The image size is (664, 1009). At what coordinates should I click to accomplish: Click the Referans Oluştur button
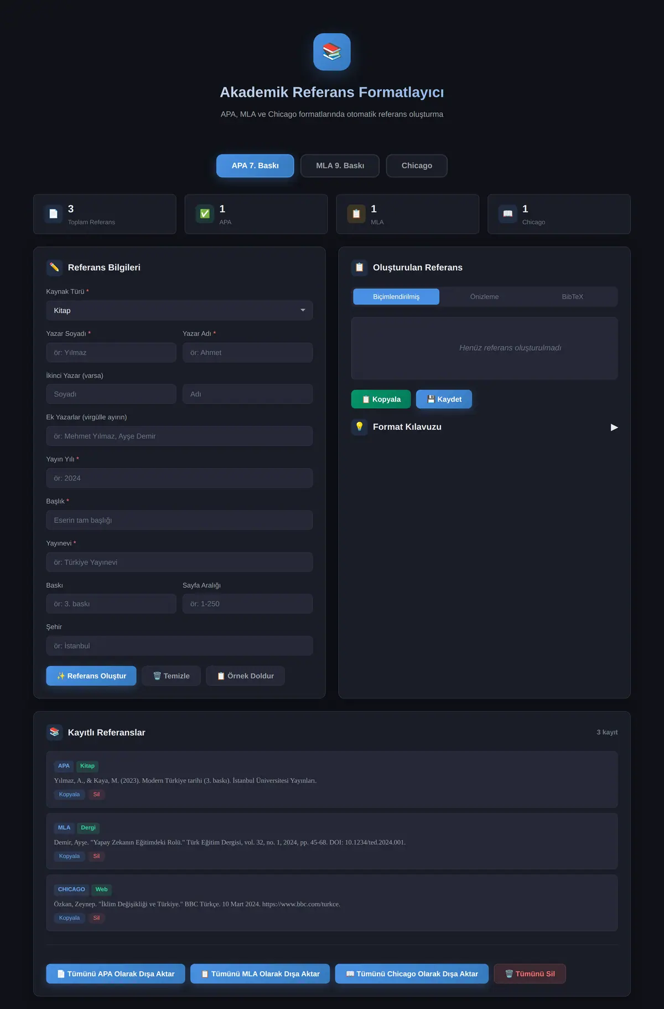click(x=91, y=676)
